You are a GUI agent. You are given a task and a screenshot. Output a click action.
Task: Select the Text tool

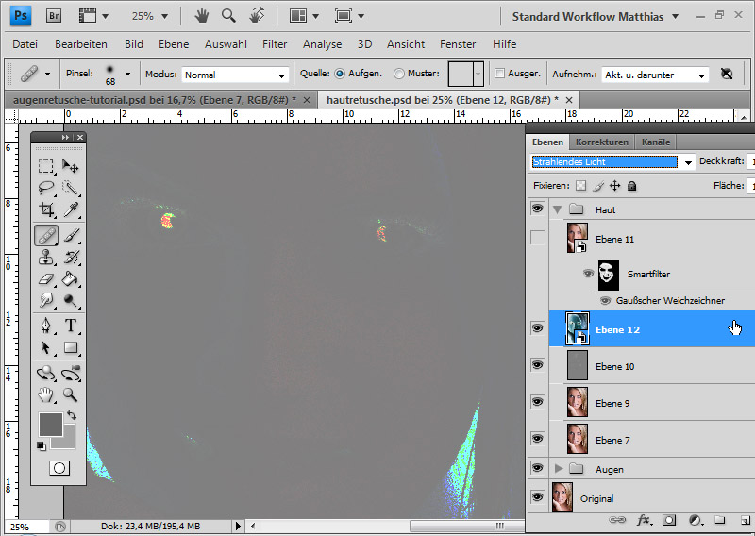(x=71, y=326)
